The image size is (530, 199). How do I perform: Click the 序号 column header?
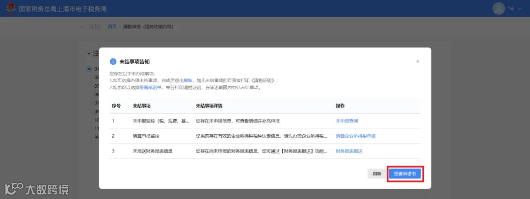(116, 106)
